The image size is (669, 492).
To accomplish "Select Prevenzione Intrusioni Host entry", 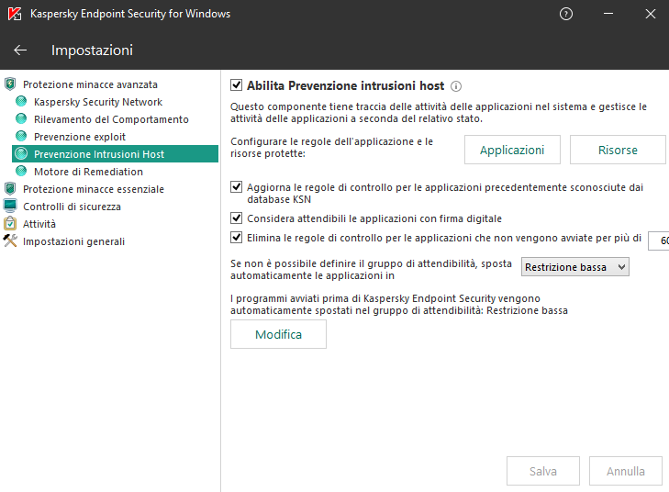I will pos(116,154).
